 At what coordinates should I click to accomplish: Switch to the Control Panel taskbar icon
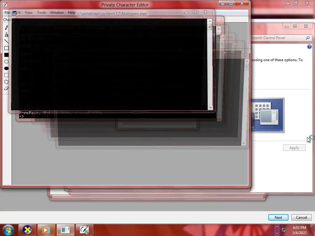[65, 230]
